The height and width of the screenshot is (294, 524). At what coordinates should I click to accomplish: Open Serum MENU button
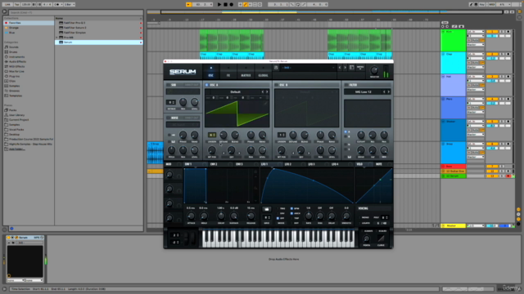tap(360, 68)
